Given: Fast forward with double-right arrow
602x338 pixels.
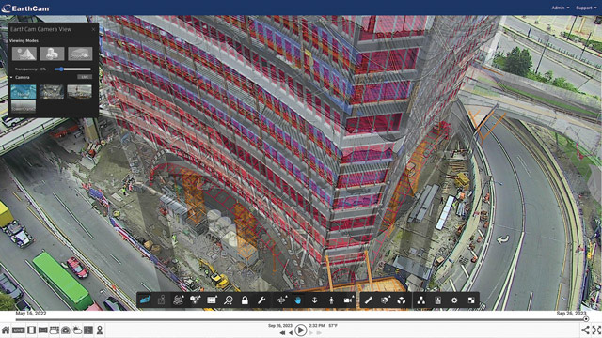Looking at the screenshot, I should click(319, 333).
